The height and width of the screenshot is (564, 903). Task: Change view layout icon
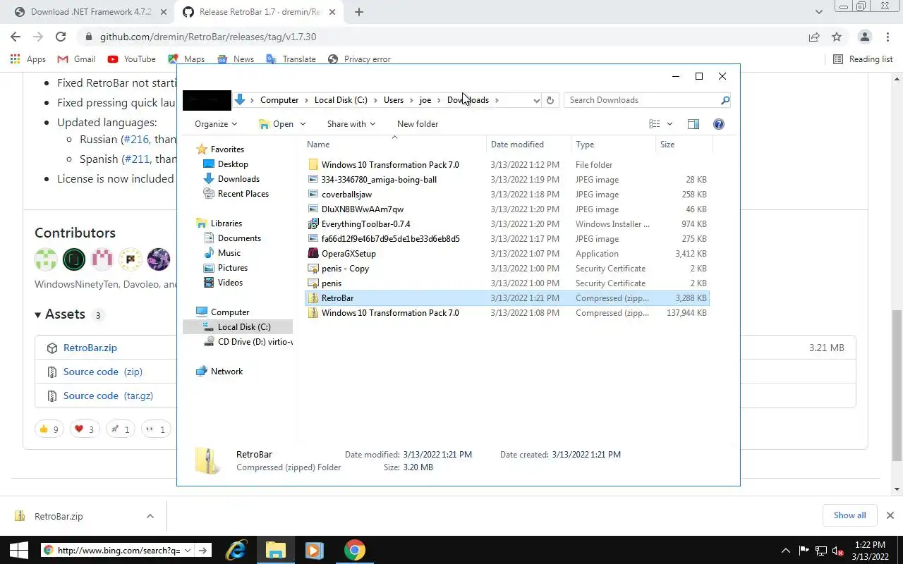click(x=654, y=124)
